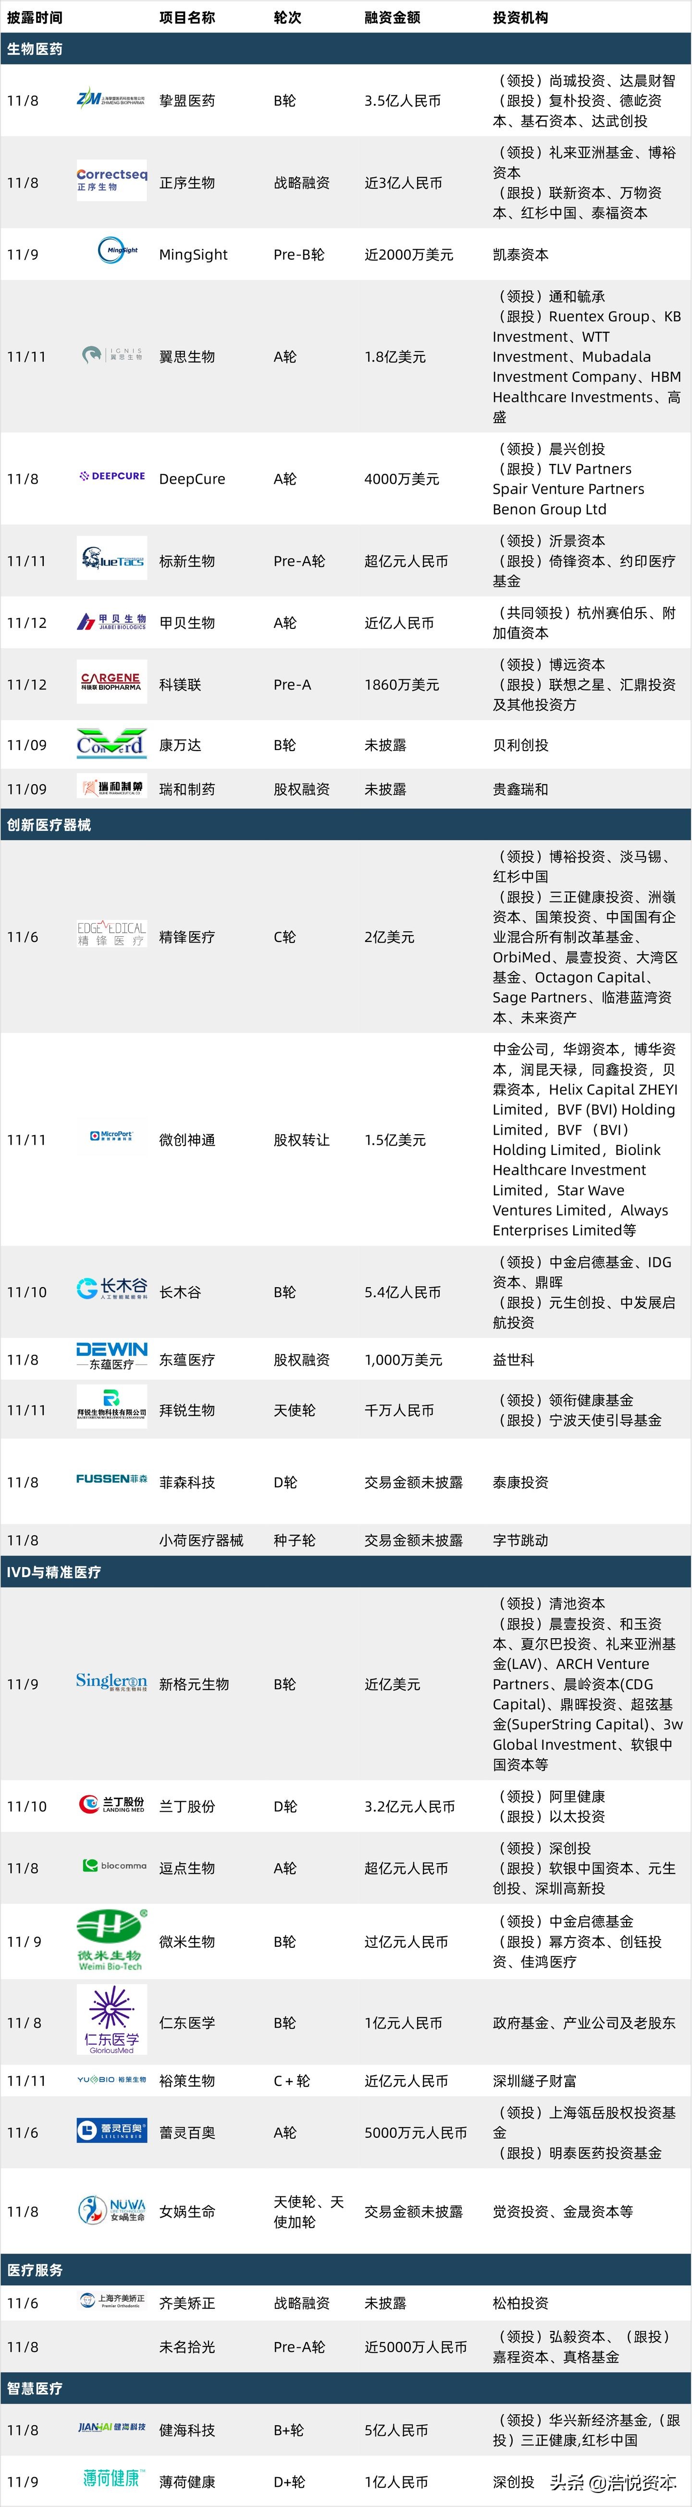
Task: Click the 近5000万人民币 amount cell
Action: click(x=416, y=2346)
